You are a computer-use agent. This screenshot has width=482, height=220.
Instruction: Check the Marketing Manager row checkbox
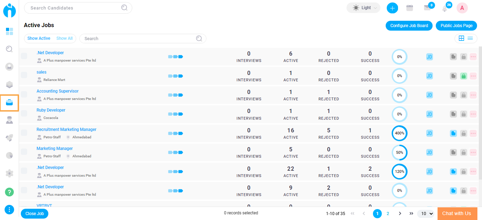click(x=24, y=152)
